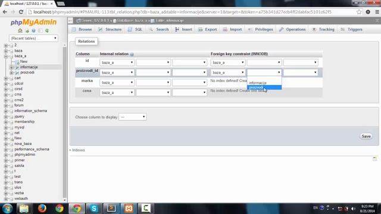Image resolution: width=381 pixels, height=214 pixels.
Task: Open XAMPP from the taskbar
Action: (x=129, y=209)
